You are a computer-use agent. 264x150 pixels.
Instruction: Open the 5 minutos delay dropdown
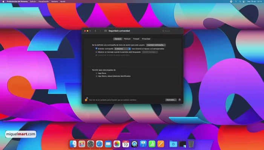(x=123, y=49)
